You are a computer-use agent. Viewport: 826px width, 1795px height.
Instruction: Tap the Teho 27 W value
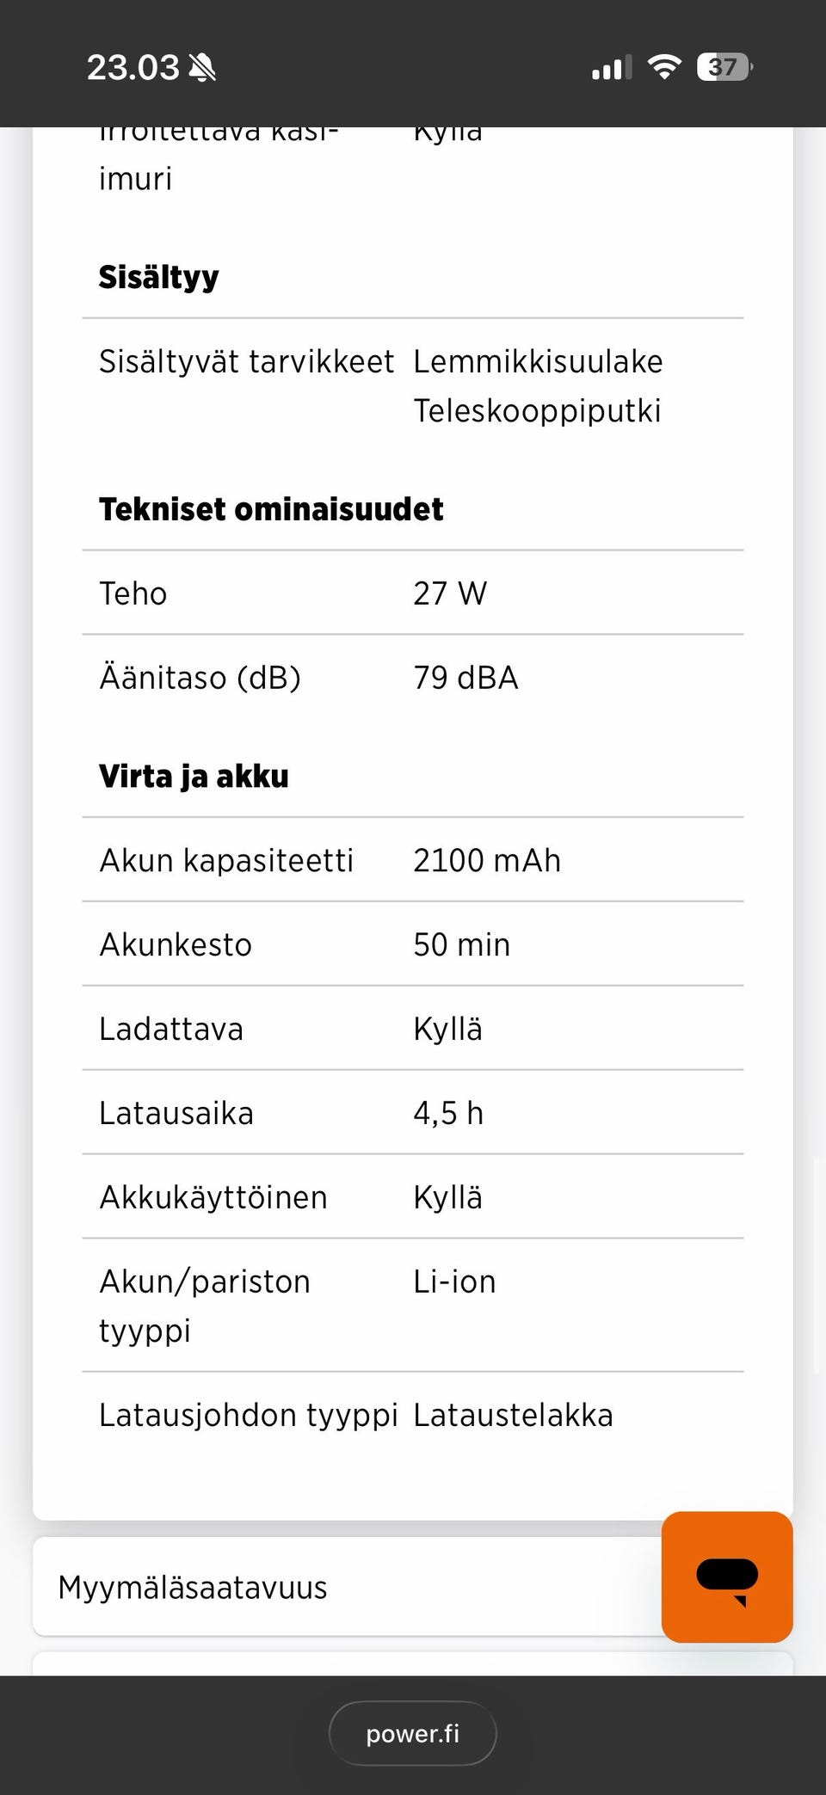[x=450, y=593]
